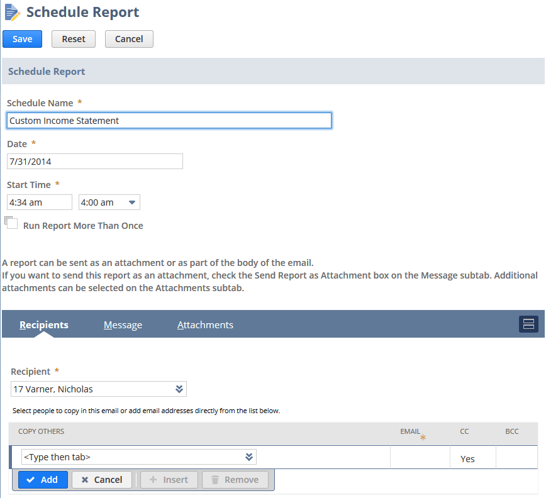546x498 pixels.
Task: Toggle the CC Yes cell
Action: point(473,457)
